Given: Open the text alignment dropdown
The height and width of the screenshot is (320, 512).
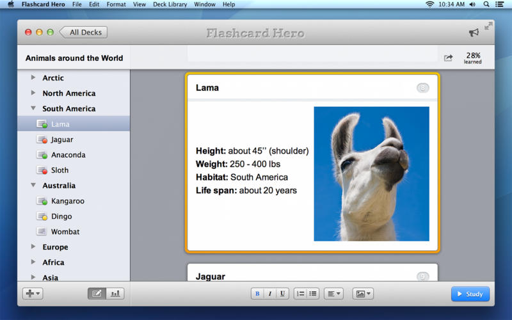Looking at the screenshot, I should (x=333, y=294).
